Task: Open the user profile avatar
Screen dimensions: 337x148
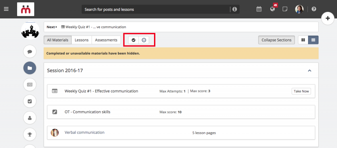Action: (299, 9)
